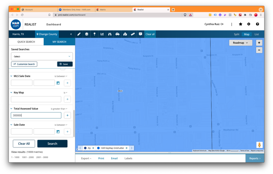Click the Street View pegman

[259, 145]
